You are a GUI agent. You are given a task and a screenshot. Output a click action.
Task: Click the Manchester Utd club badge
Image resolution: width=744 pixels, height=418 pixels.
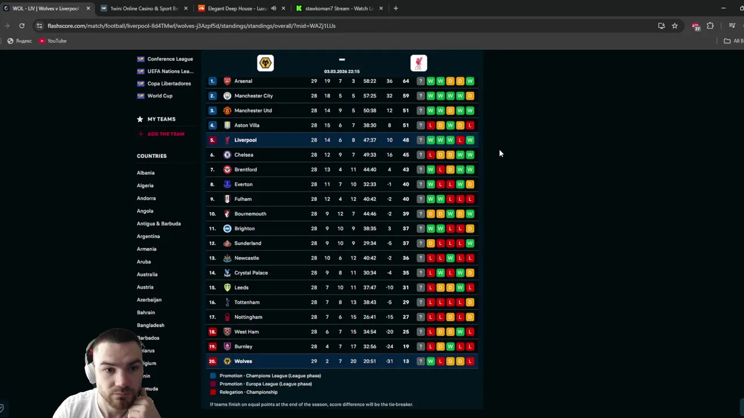pos(227,110)
